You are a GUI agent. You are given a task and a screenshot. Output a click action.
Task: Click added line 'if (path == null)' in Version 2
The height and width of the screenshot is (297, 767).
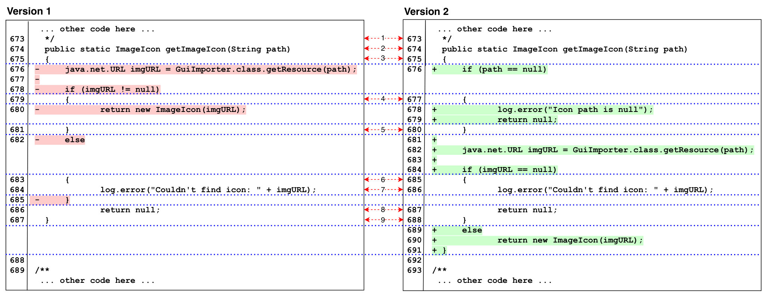pos(490,69)
